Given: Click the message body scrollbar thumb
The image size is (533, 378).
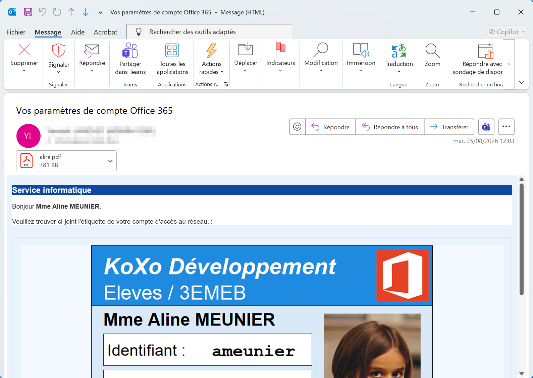Looking at the screenshot, I should click(521, 239).
